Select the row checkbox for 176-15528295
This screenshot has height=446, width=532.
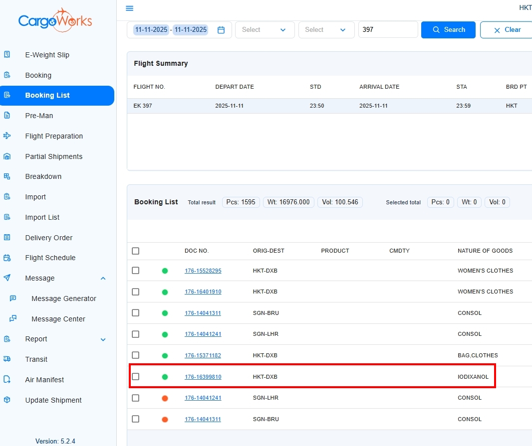(x=136, y=271)
